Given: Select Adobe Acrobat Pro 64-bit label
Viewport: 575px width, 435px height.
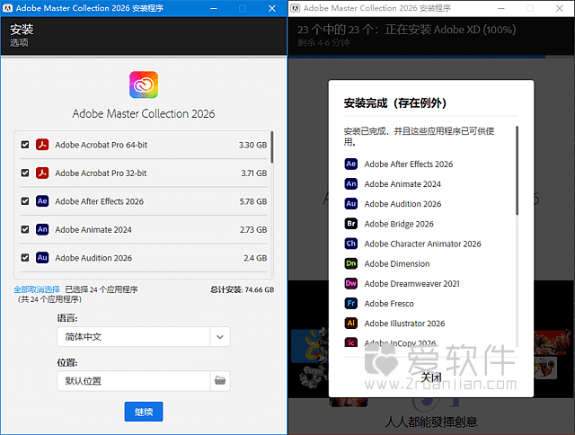Looking at the screenshot, I should point(102,145).
